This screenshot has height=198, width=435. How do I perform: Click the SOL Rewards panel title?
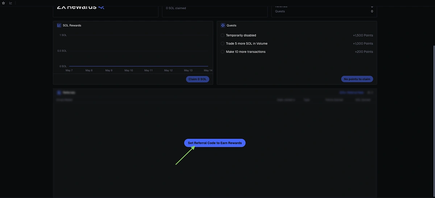click(72, 25)
